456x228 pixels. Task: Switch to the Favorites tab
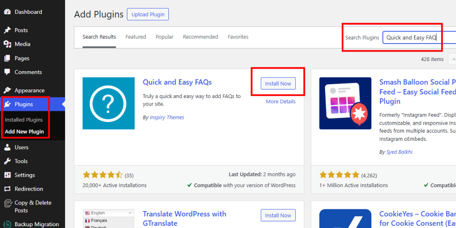coord(238,37)
